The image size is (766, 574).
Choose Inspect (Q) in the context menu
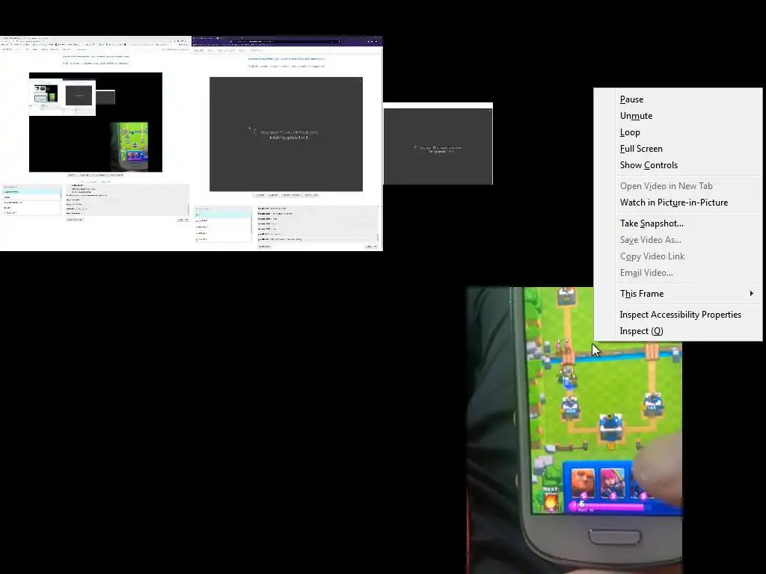click(x=678, y=331)
